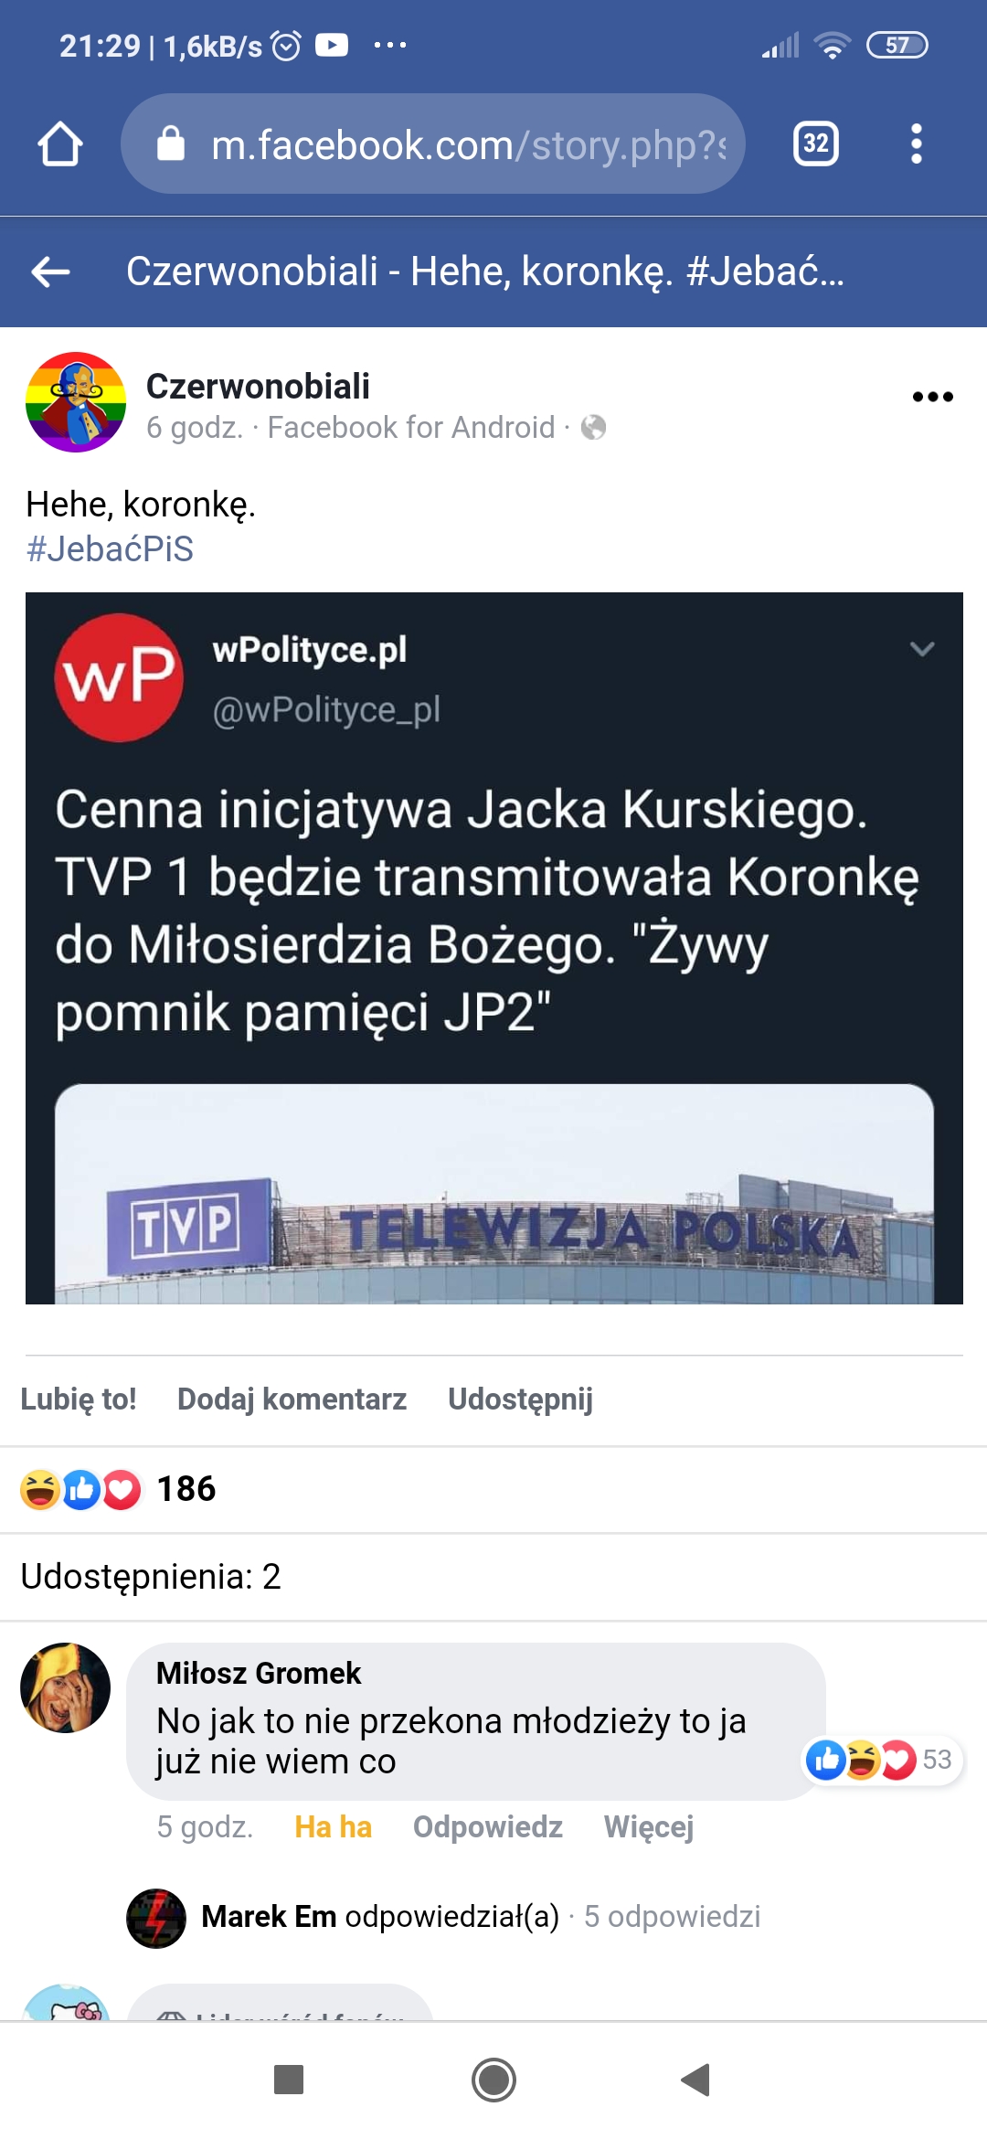This screenshot has height=2139, width=987.
Task: Tap the Android recent apps square button
Action: [x=289, y=2080]
